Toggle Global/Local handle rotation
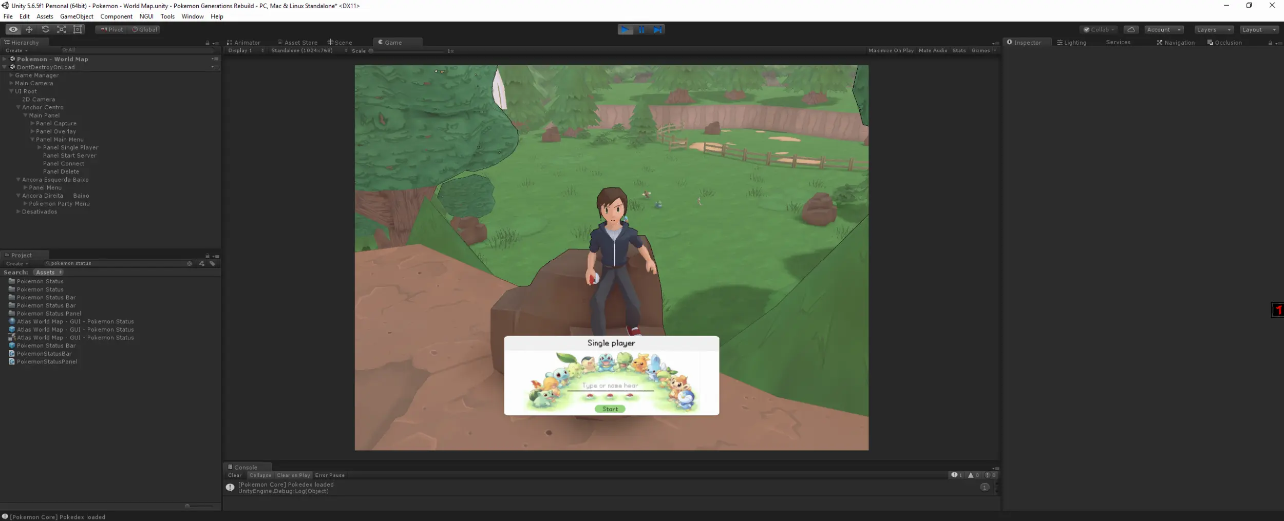Image resolution: width=1284 pixels, height=521 pixels. click(144, 30)
